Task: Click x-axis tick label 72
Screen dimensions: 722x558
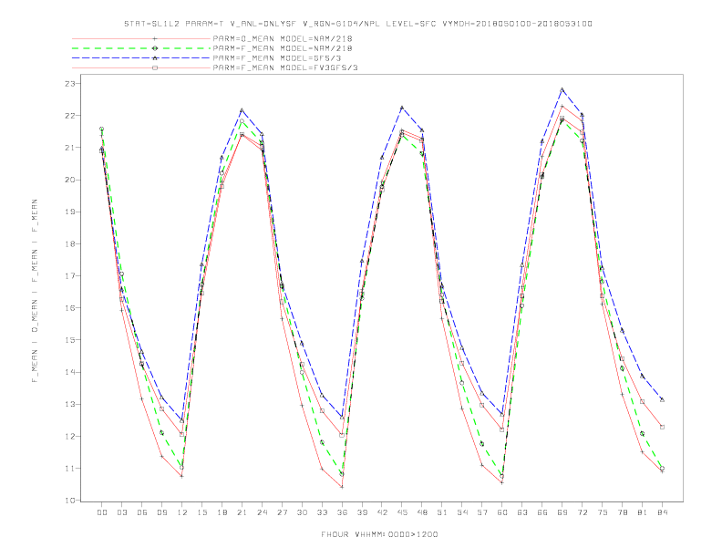Action: pos(582,512)
